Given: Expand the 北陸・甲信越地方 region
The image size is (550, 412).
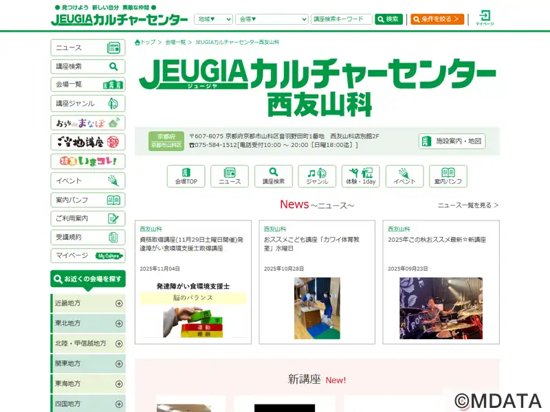Looking at the screenshot, I should pyautogui.click(x=88, y=343).
